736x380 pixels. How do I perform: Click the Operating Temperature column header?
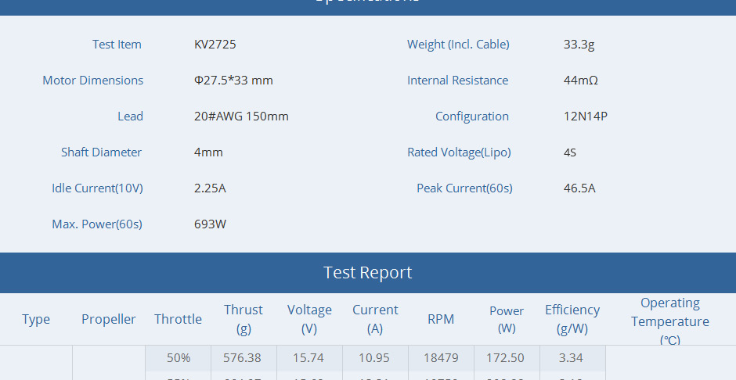click(x=670, y=321)
